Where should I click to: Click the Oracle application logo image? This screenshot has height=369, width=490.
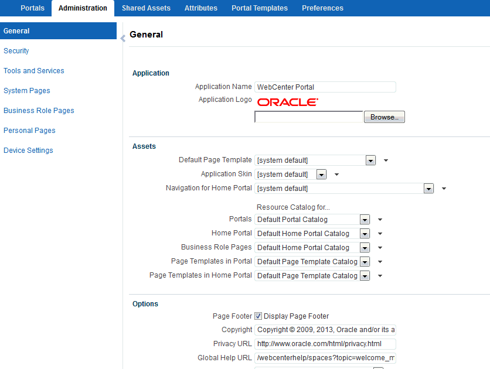pos(288,102)
